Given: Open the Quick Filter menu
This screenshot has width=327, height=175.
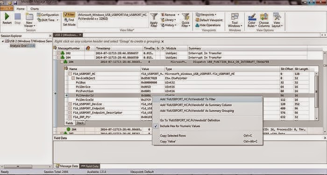Looking at the screenshot, I should (185, 20).
